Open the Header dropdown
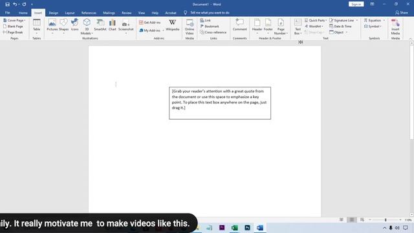Viewport: 414px width, 233px height. [x=257, y=27]
